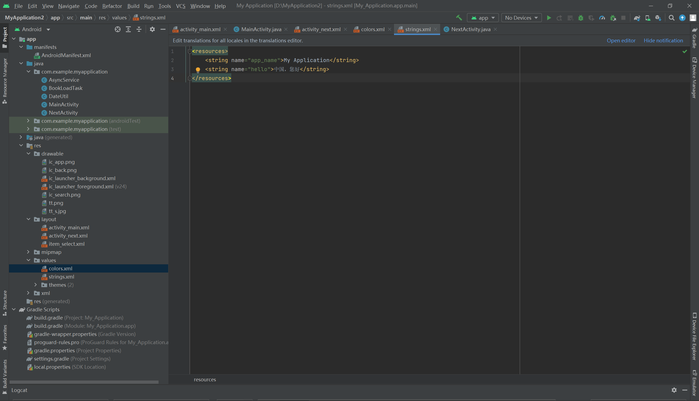The height and width of the screenshot is (401, 699).
Task: Open the Profiler gauge icon
Action: 602,18
